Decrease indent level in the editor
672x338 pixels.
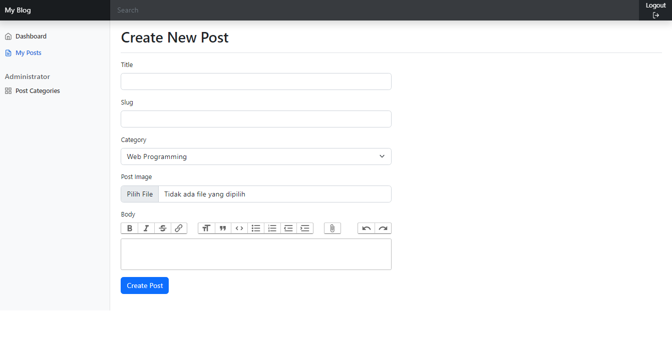point(288,228)
